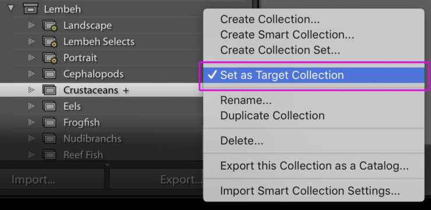The width and height of the screenshot is (431, 210).
Task: Click the Lembeh Selects smart collection icon
Action: 50,41
